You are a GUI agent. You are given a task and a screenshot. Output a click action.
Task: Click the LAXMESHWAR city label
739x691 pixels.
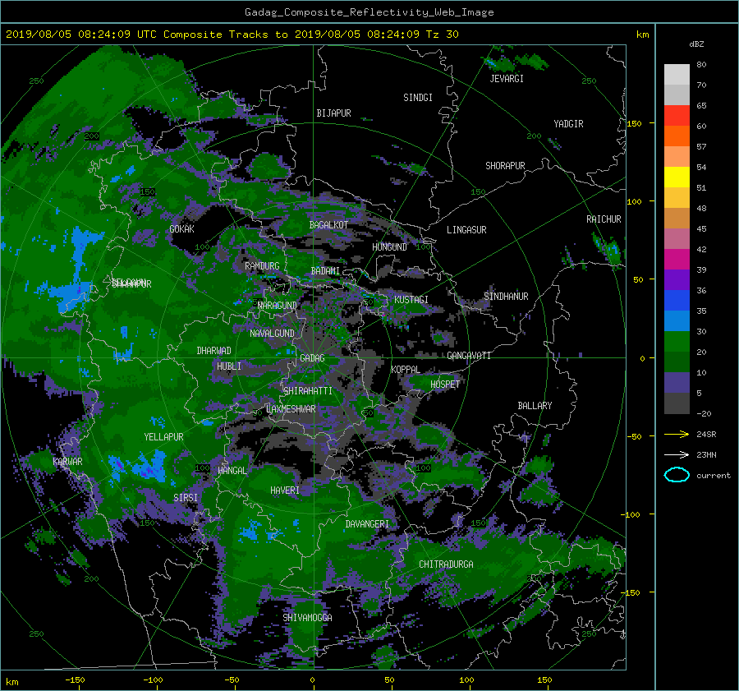[291, 409]
